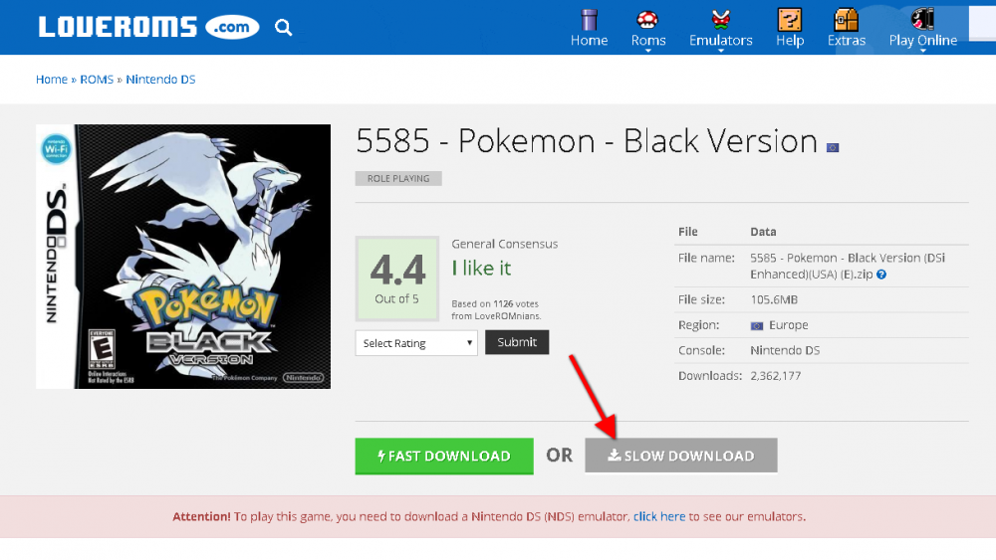
Task: Click the downloads count 2,362,177
Action: 776,375
